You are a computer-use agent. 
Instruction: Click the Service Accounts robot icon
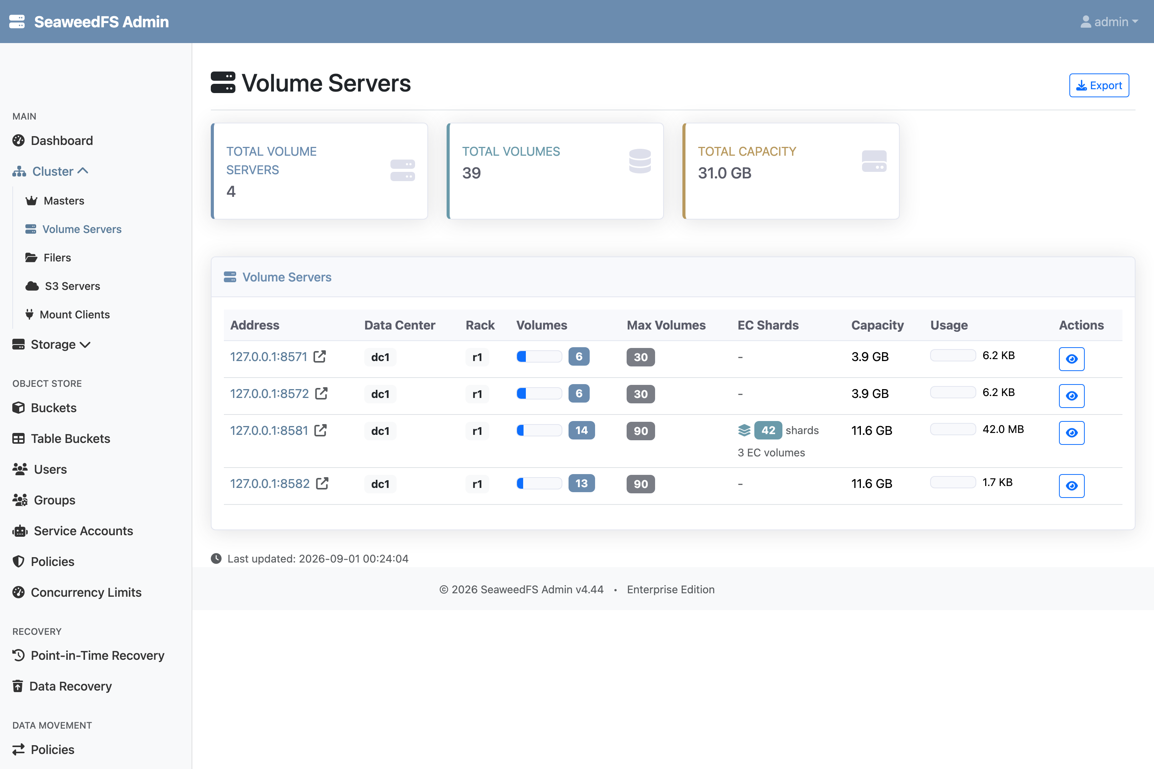[20, 531]
